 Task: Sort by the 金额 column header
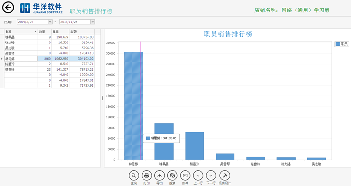[82, 32]
